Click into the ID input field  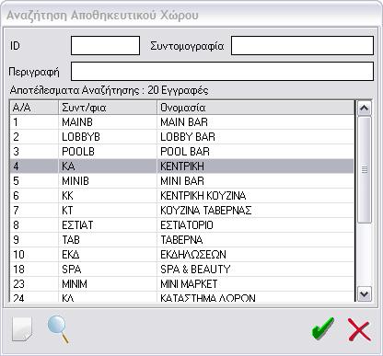pos(105,46)
